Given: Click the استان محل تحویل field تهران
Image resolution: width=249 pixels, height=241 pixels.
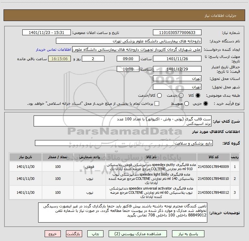Looking at the screenshot, I should (177, 79).
